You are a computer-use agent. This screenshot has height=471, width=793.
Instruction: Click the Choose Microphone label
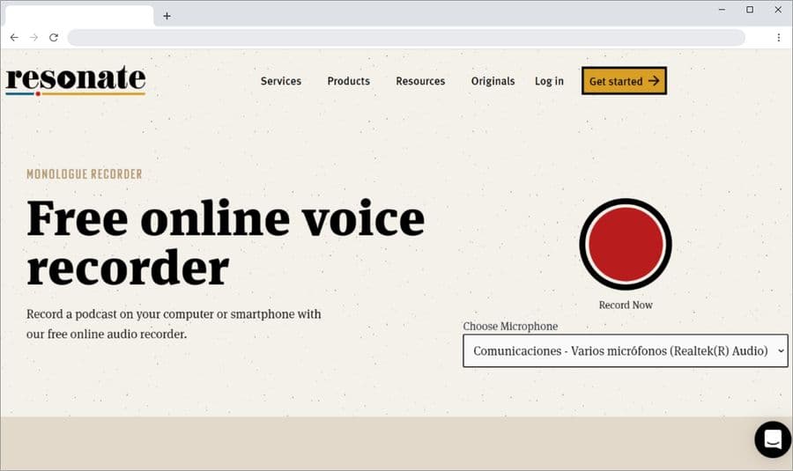510,326
